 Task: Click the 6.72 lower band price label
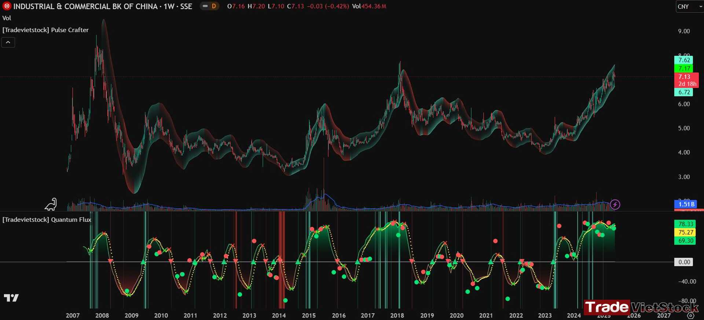click(684, 92)
